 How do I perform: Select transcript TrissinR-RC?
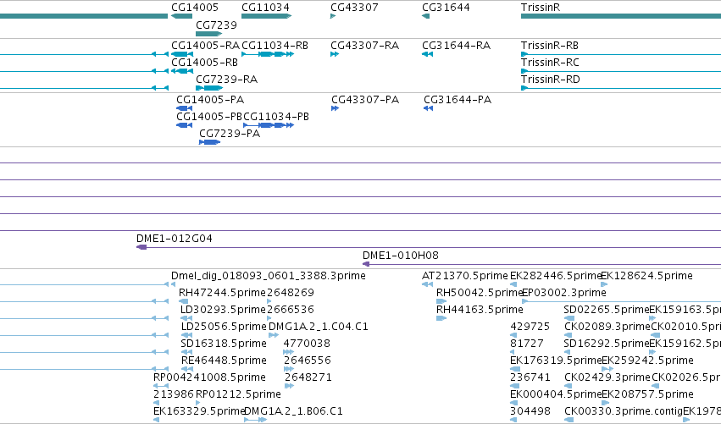[x=550, y=63]
